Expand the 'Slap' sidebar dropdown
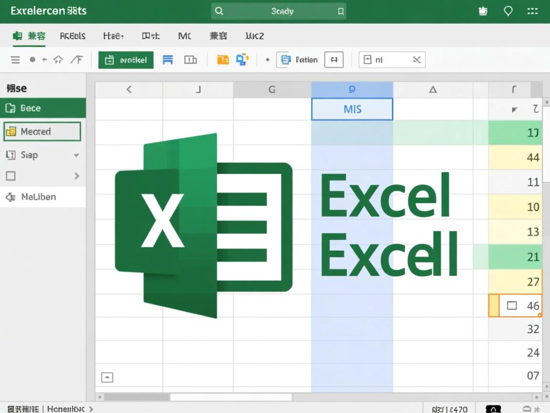The height and width of the screenshot is (413, 550). pos(76,155)
